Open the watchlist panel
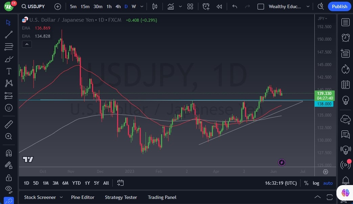 coord(345,22)
